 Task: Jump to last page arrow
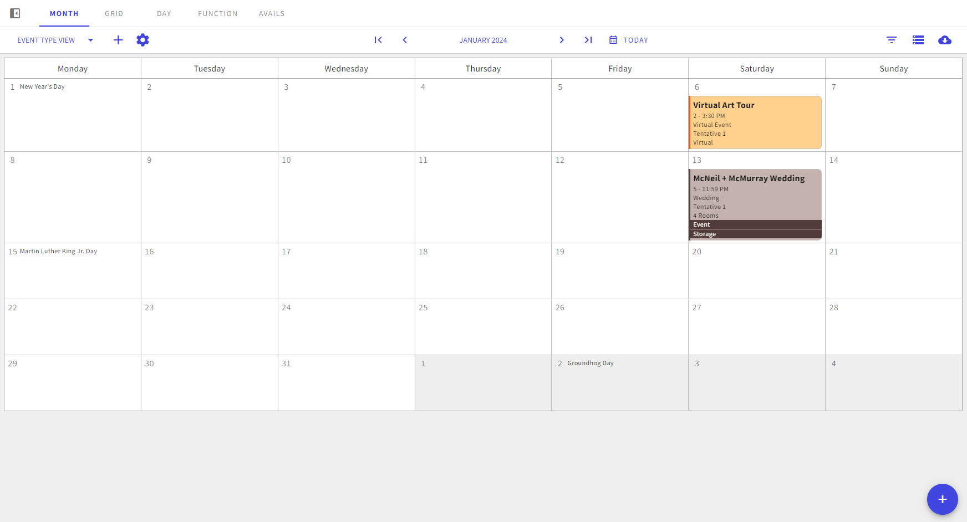click(588, 40)
